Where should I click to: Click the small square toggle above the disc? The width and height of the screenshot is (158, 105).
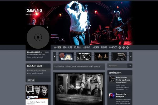[47, 27]
